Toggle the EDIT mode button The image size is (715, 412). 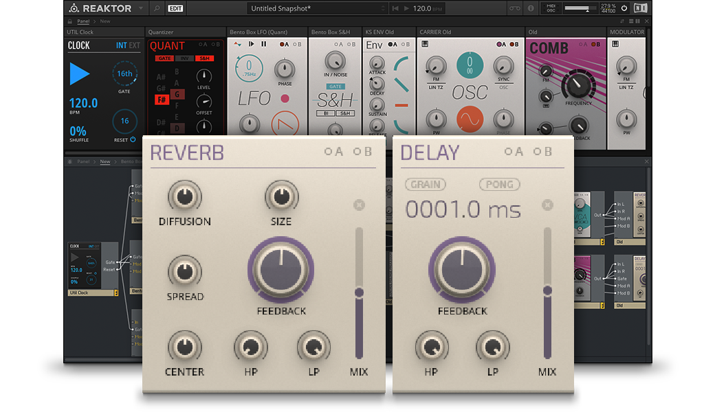[175, 8]
